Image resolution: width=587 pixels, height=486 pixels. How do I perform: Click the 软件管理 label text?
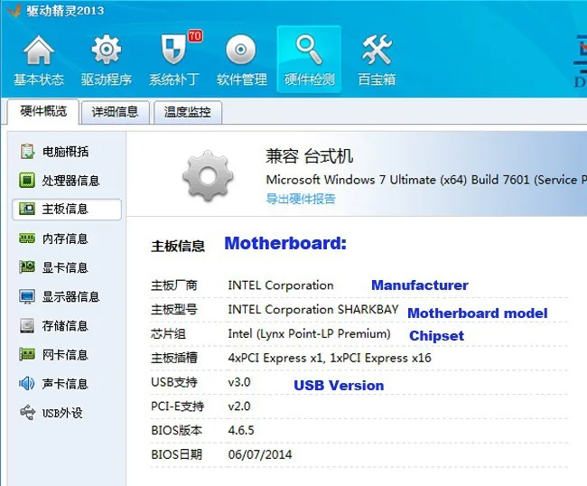point(241,79)
